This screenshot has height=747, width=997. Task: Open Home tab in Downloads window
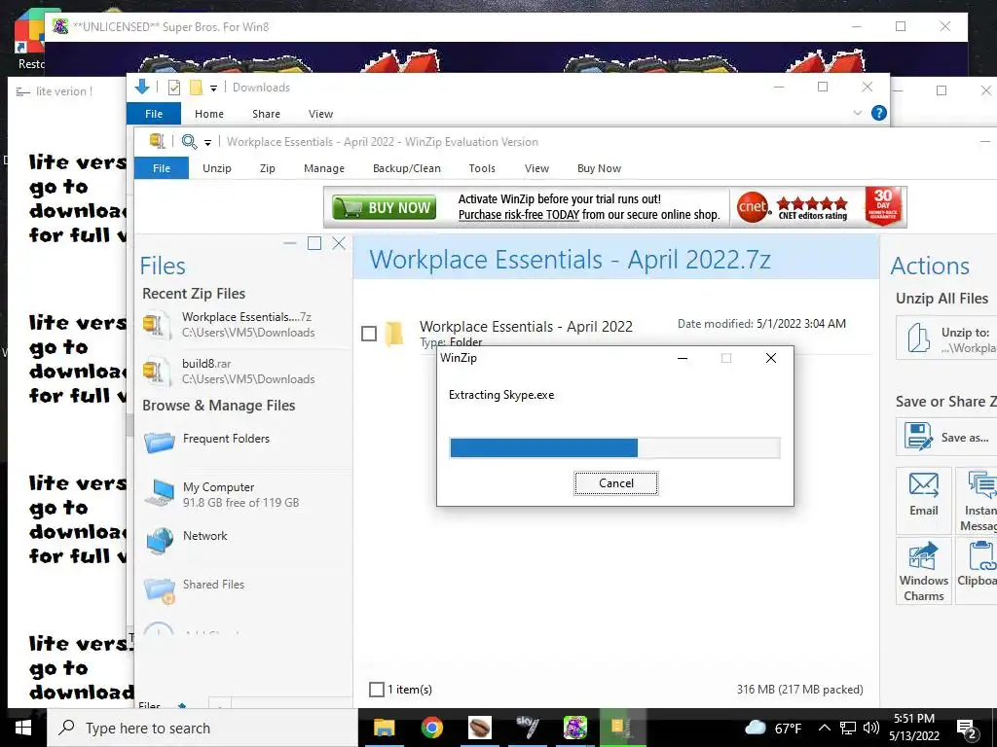click(209, 114)
